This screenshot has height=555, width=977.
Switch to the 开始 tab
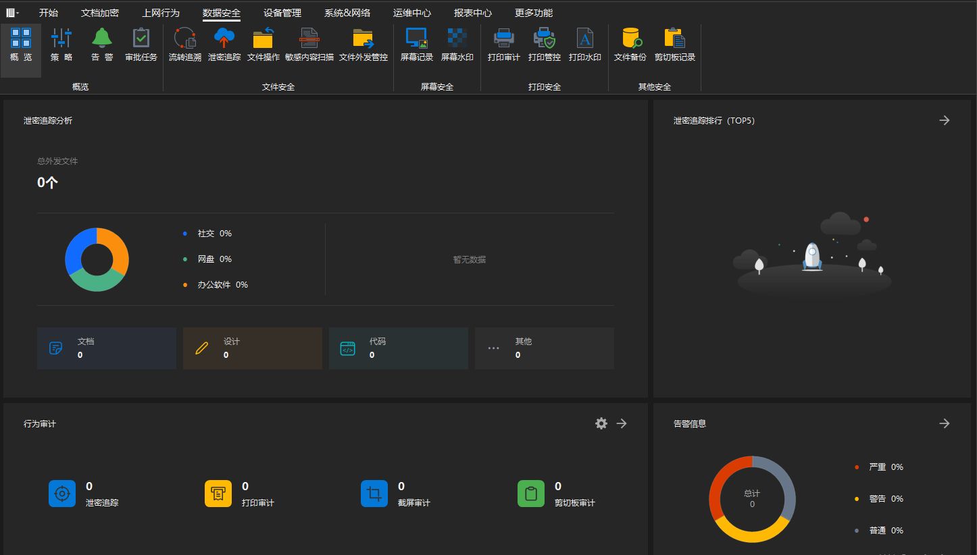tap(49, 13)
